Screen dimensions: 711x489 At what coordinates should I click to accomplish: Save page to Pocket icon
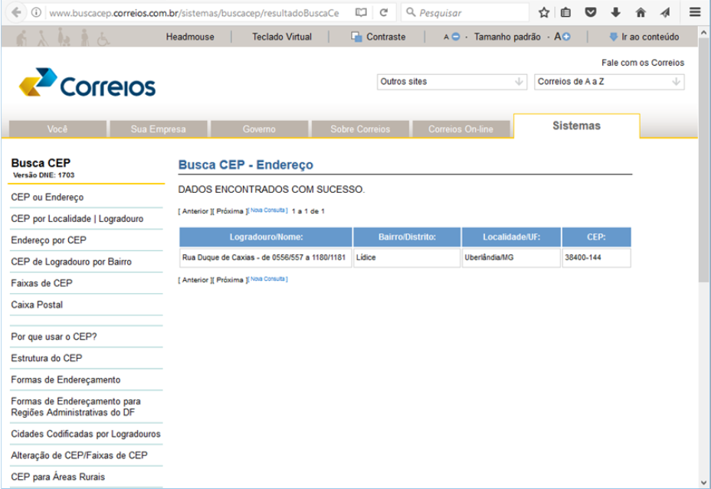(x=591, y=13)
